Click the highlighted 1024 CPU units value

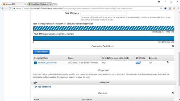click(138, 63)
